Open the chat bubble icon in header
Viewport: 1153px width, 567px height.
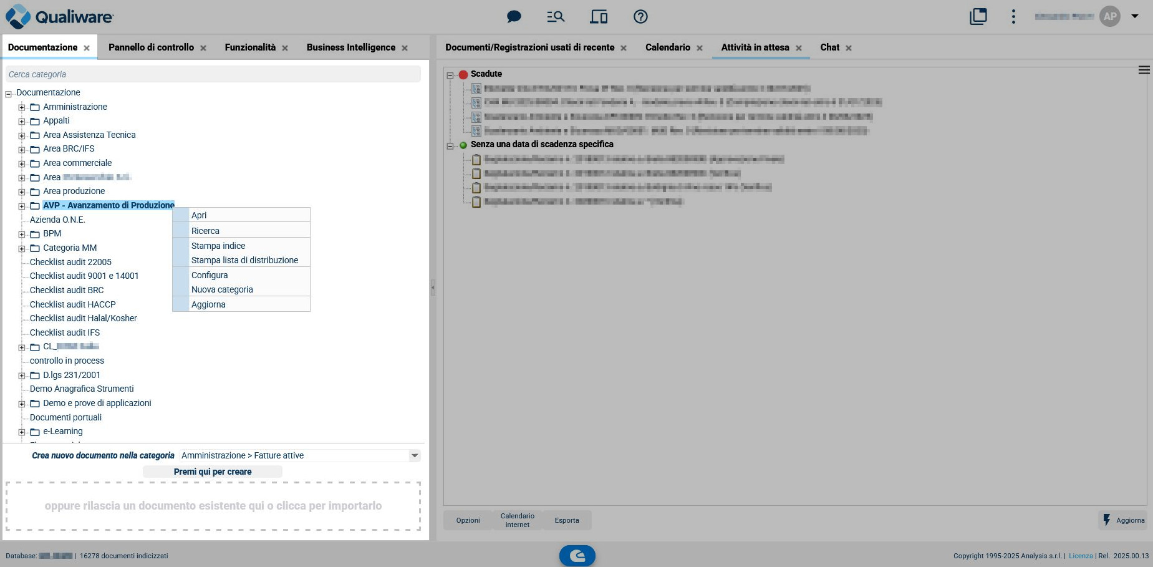click(514, 17)
